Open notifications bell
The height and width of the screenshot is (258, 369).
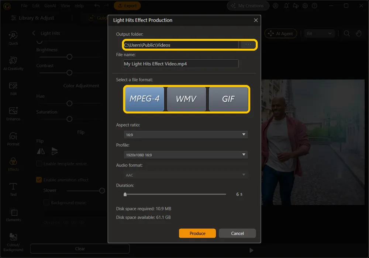pyautogui.click(x=286, y=6)
